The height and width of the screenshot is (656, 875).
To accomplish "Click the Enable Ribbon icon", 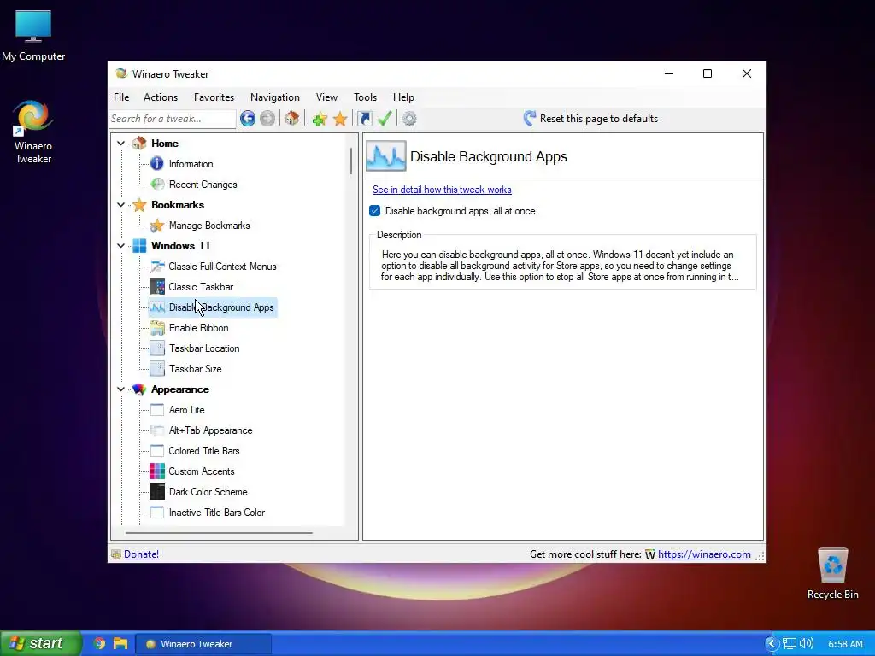I will coord(157,328).
